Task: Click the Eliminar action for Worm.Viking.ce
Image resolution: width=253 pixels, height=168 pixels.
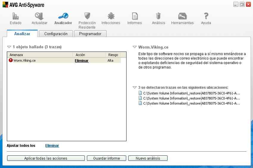Action: click(x=82, y=60)
